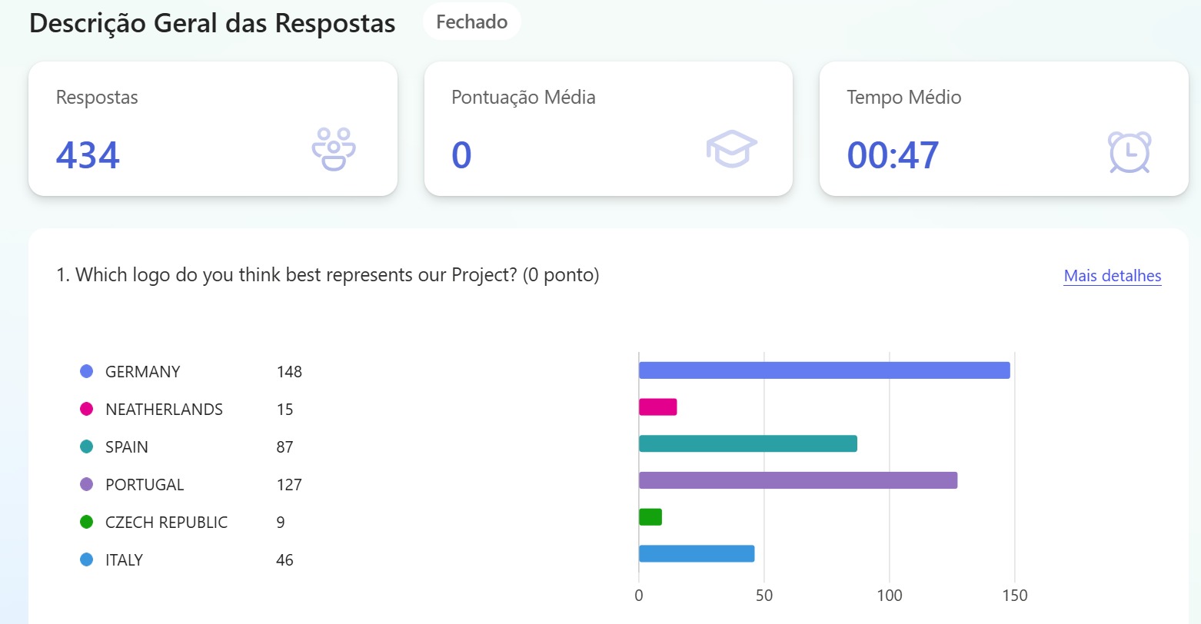Click the Neatherlands bar in the chart
The image size is (1201, 624).
tap(657, 407)
